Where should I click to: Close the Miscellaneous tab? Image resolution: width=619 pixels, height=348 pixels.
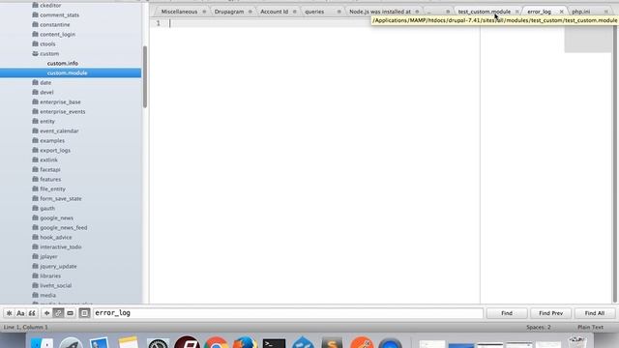pyautogui.click(x=204, y=12)
